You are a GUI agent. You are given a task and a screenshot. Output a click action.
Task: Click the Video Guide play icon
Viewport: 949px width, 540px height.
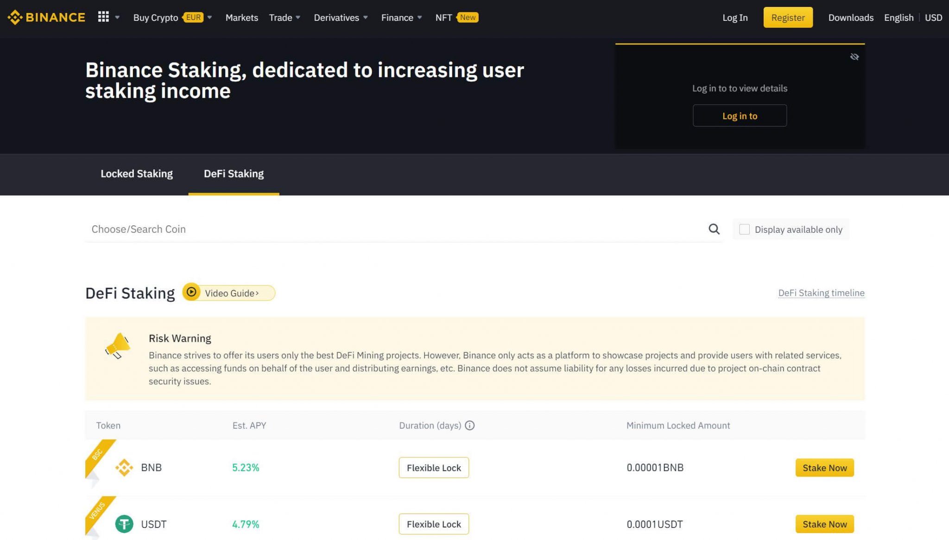pyautogui.click(x=191, y=292)
